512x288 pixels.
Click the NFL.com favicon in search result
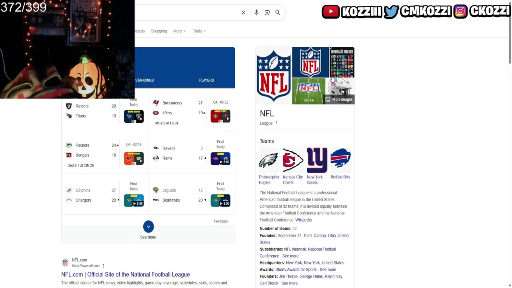[x=65, y=263]
